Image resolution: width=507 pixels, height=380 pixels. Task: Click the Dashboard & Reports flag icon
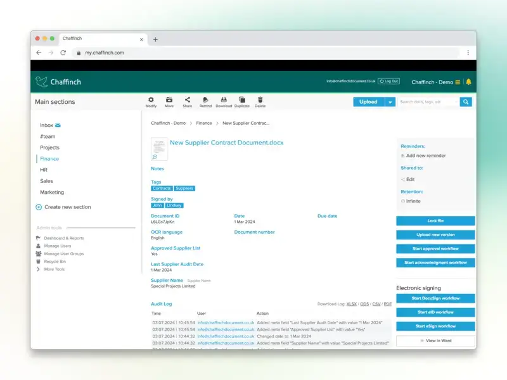tap(38, 238)
